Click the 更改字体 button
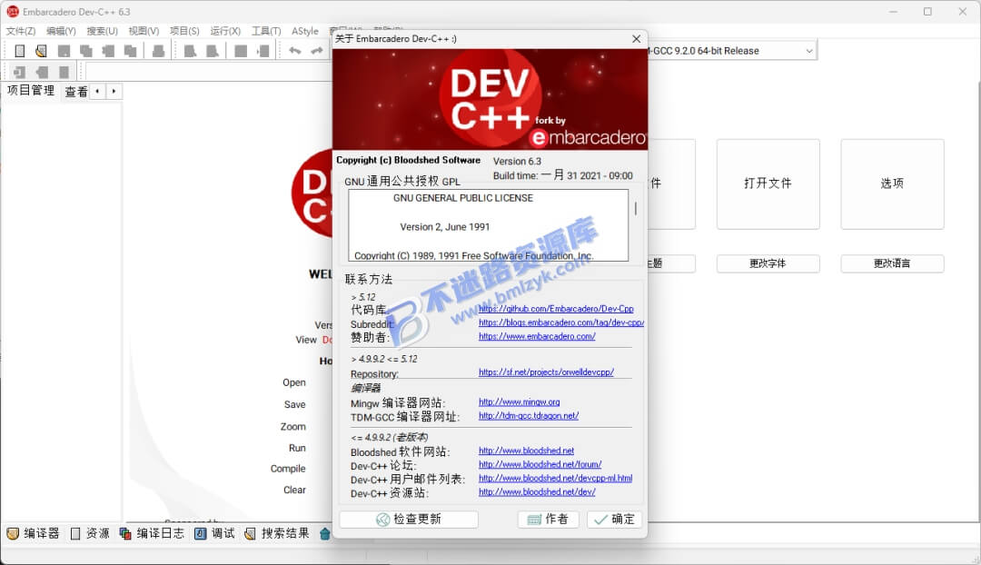This screenshot has height=565, width=981. [768, 263]
